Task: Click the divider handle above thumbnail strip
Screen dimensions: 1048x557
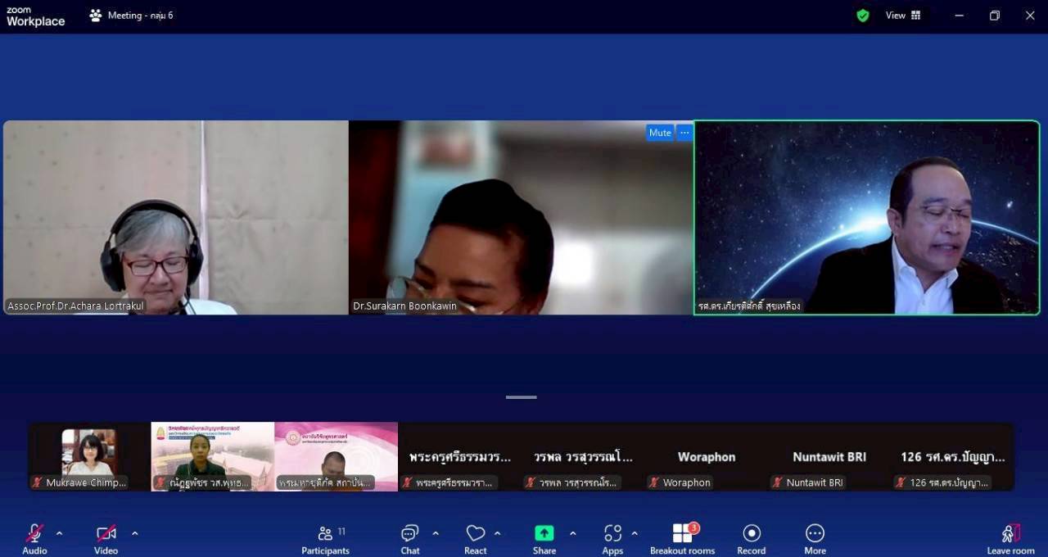Action: pos(521,397)
